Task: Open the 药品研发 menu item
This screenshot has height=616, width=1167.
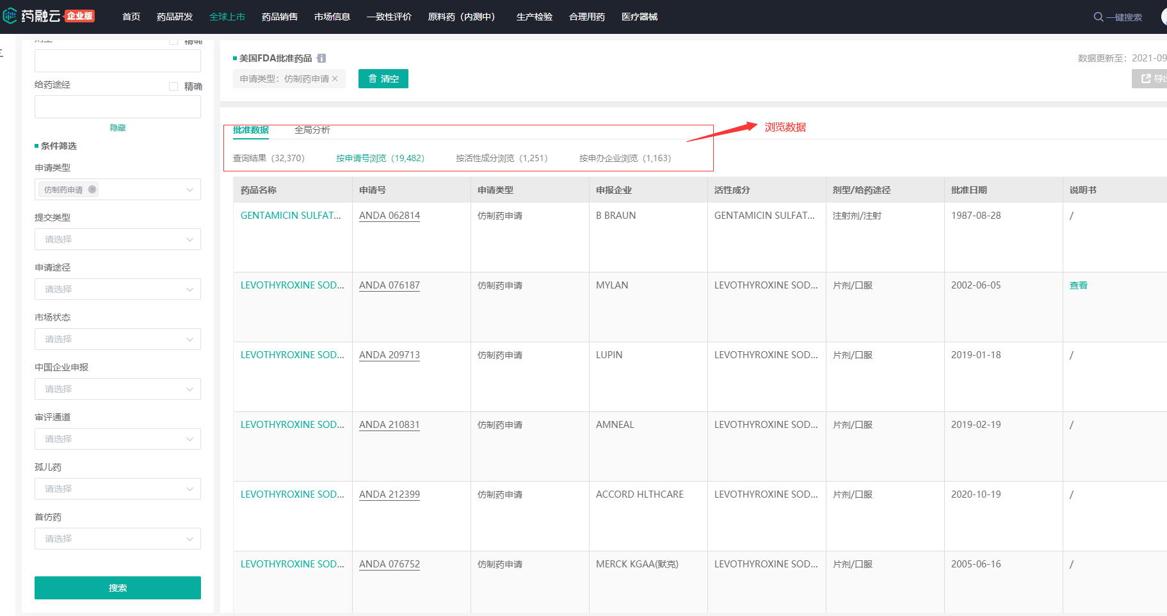Action: tap(175, 17)
